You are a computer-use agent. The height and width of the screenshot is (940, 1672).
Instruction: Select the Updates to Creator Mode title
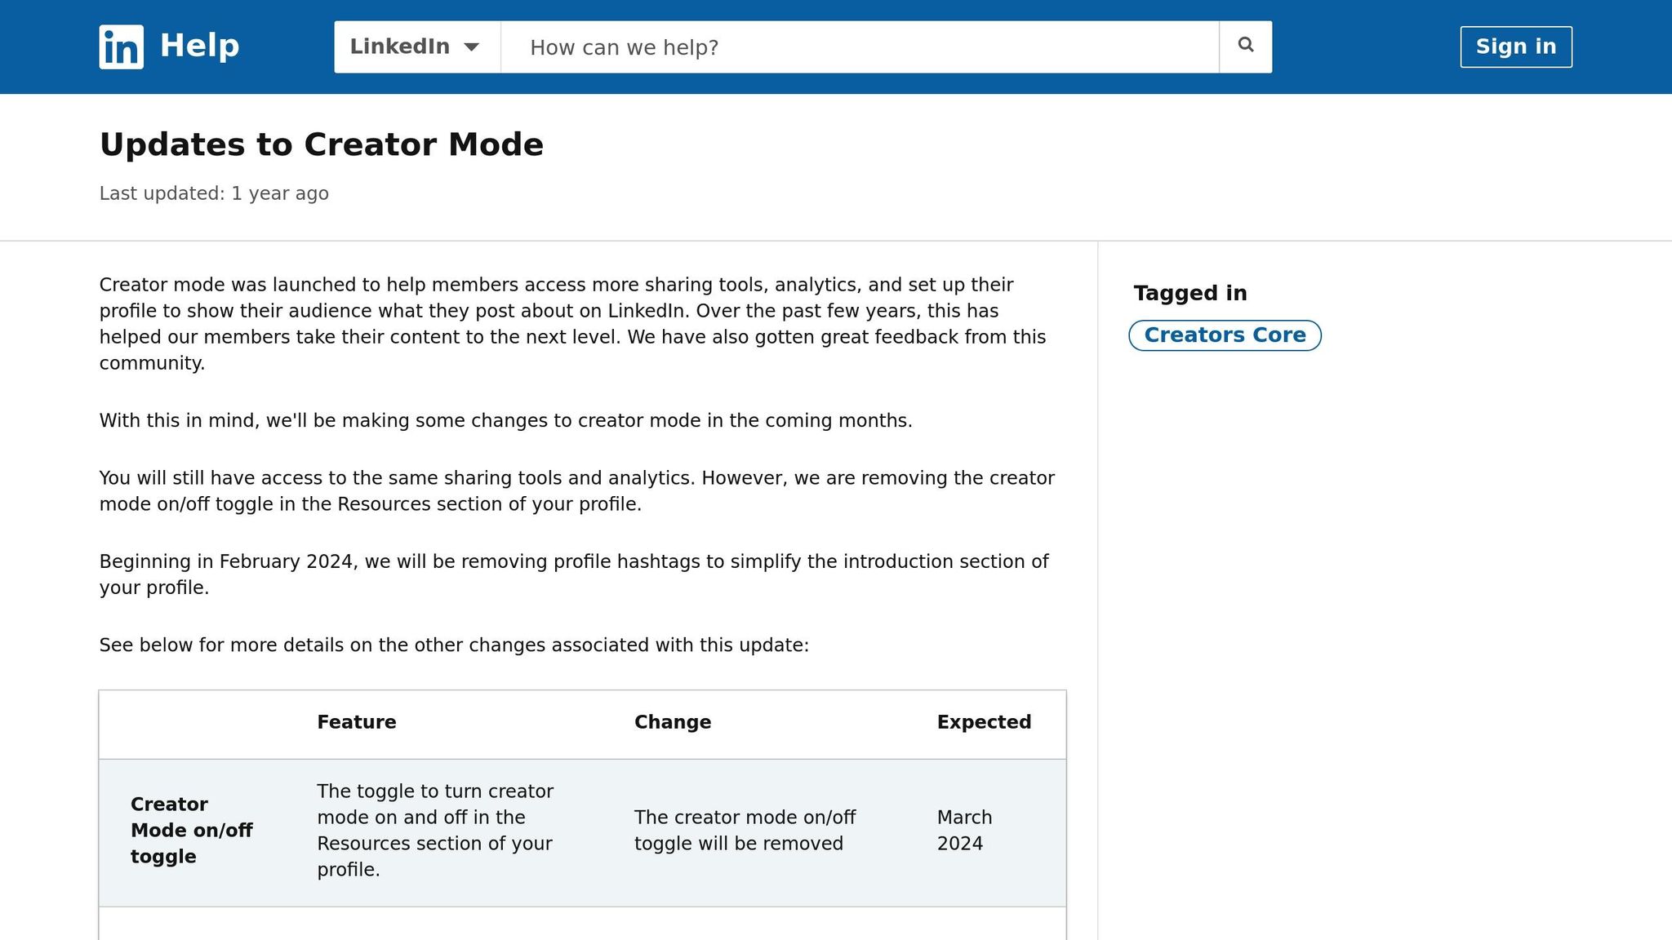pos(321,144)
